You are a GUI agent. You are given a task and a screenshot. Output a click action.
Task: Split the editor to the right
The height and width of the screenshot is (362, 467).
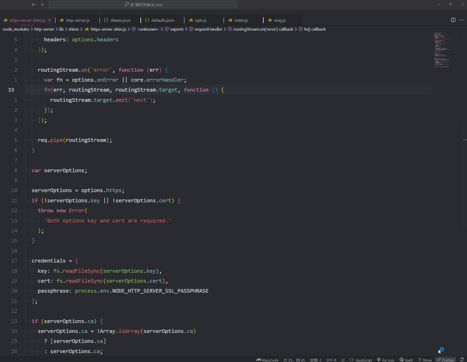click(453, 20)
